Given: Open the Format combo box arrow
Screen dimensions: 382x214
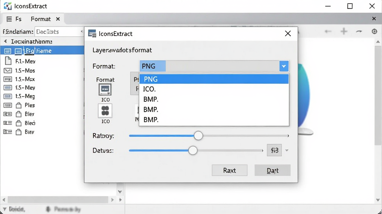Looking at the screenshot, I should [284, 66].
